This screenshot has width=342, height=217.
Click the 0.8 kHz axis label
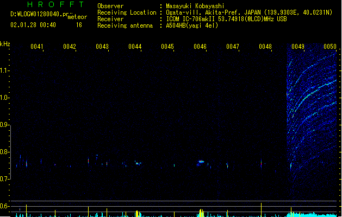tap(4, 152)
